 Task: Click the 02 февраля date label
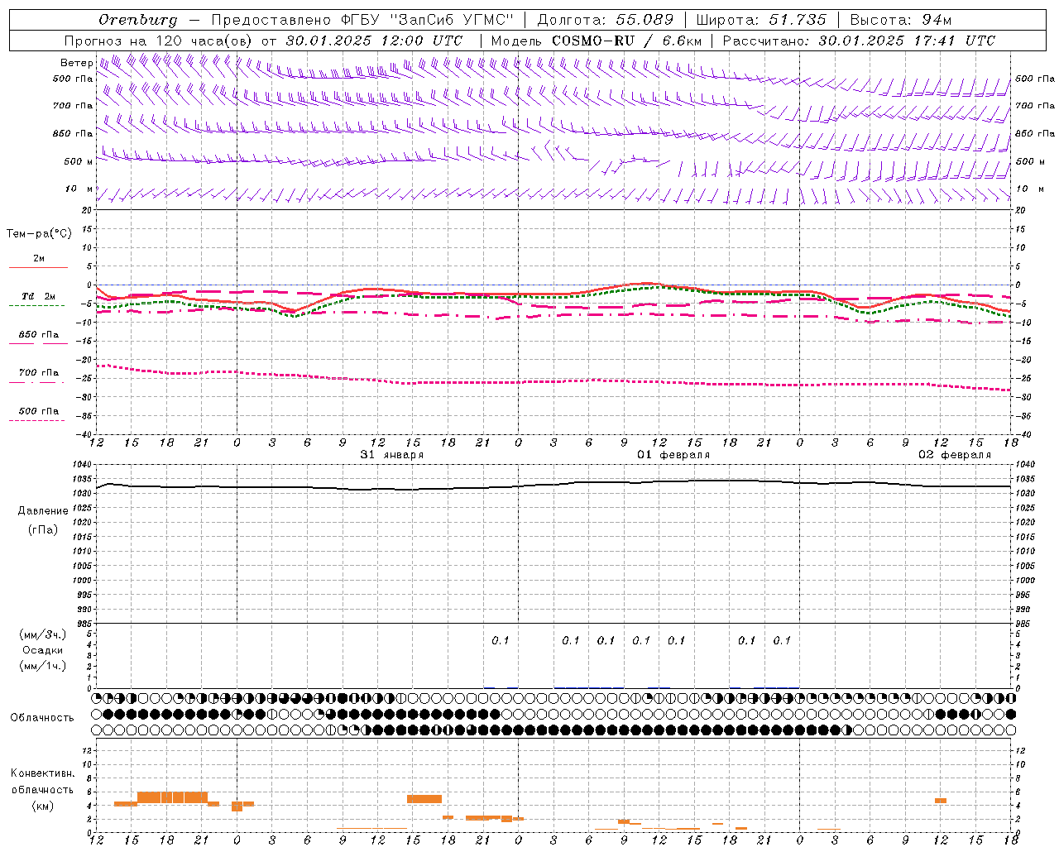pyautogui.click(x=954, y=455)
